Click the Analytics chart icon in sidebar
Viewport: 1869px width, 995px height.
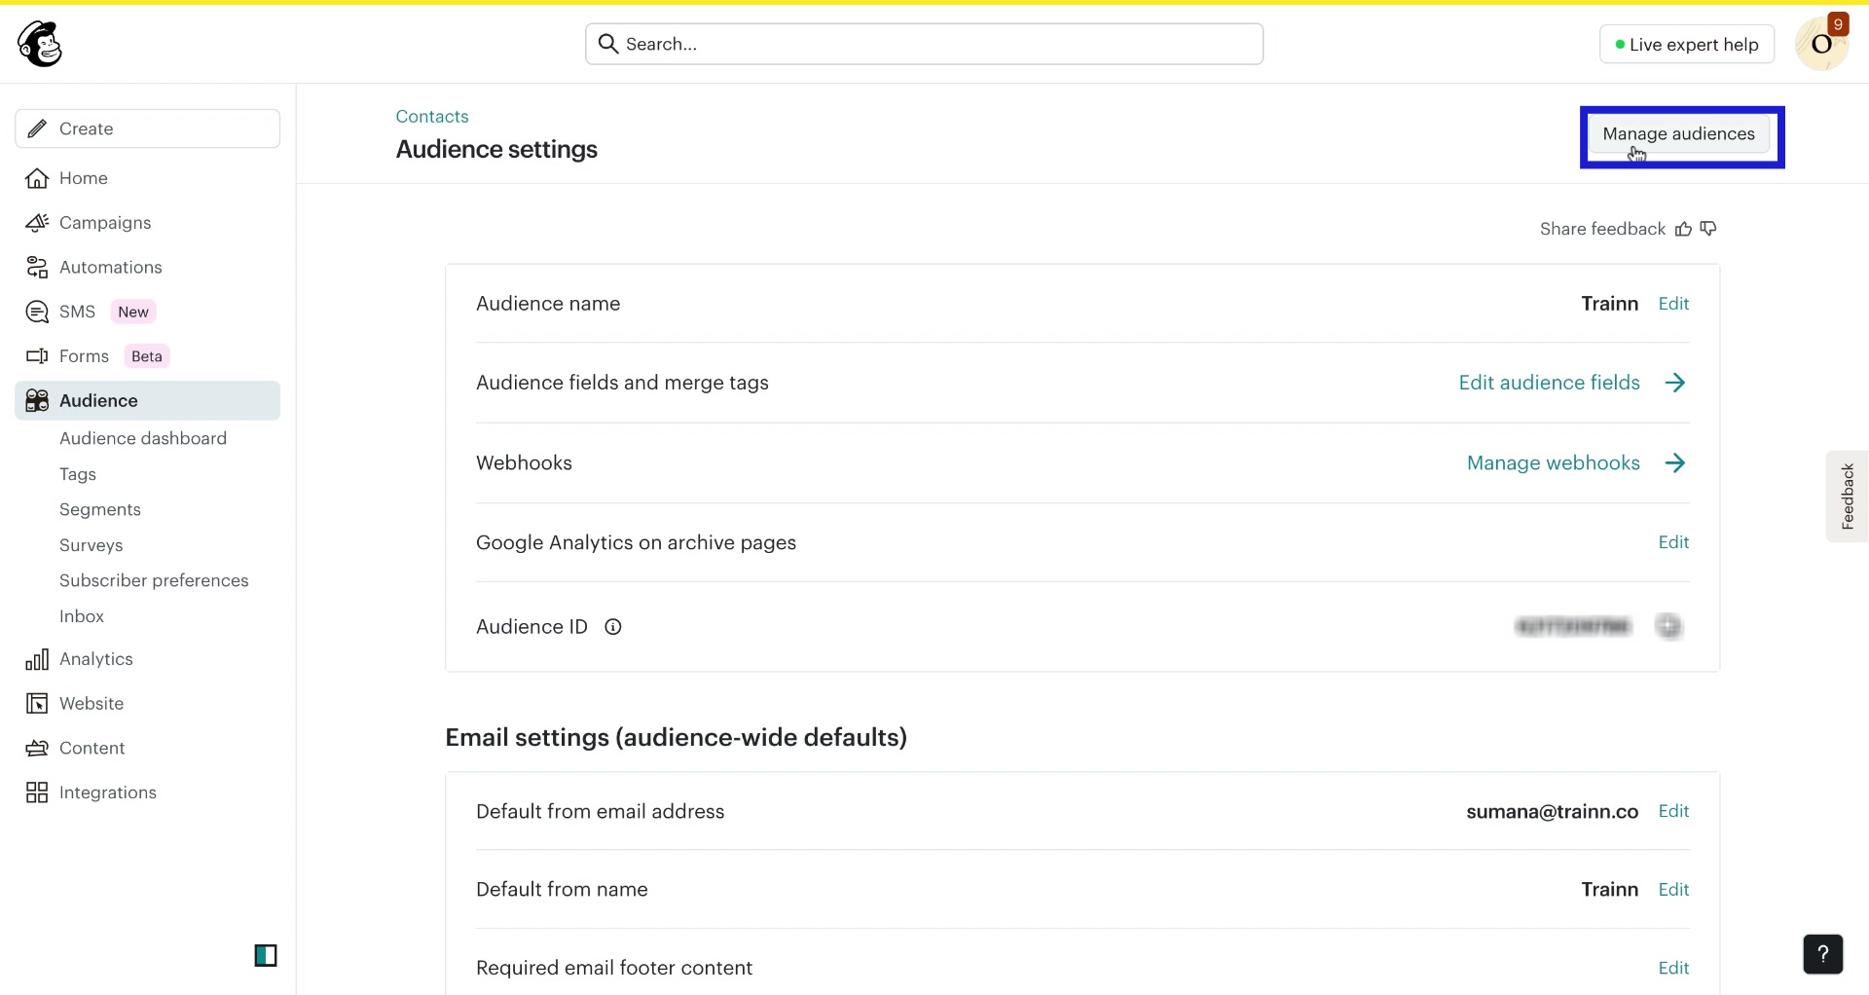pyautogui.click(x=35, y=658)
